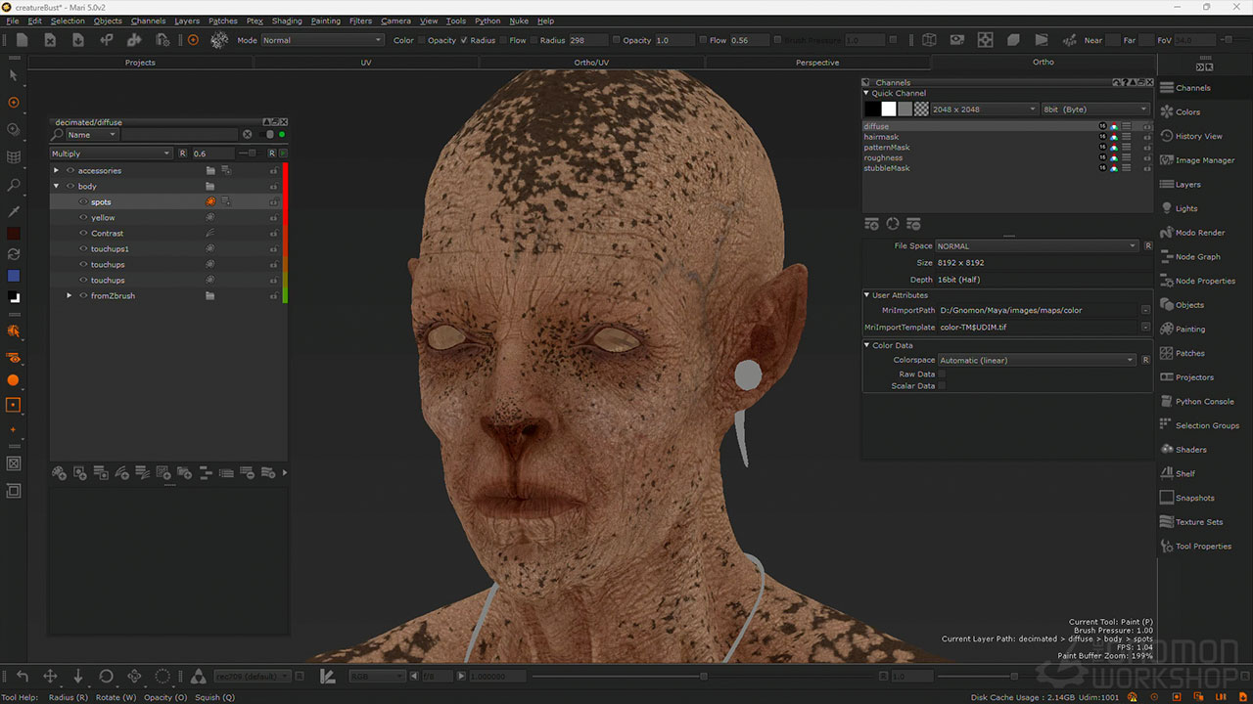Open the Python Console palette
Viewport: 1253px width, 704px height.
point(1204,402)
